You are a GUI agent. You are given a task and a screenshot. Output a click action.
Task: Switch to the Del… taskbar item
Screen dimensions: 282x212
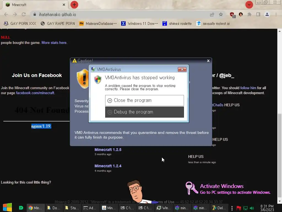pos(219,208)
